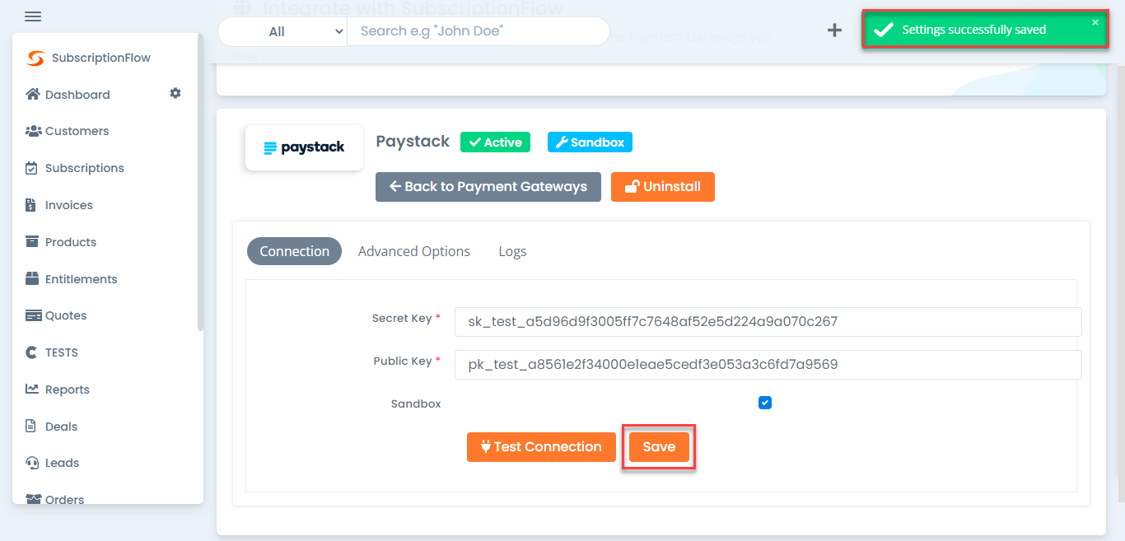This screenshot has width=1125, height=541.
Task: Select the Customers sidebar icon
Action: pyautogui.click(x=31, y=130)
